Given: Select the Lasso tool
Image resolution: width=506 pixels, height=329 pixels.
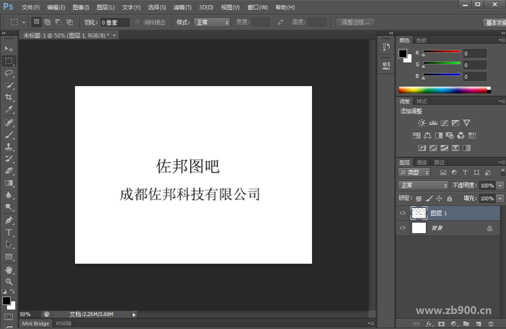Looking at the screenshot, I should point(8,73).
